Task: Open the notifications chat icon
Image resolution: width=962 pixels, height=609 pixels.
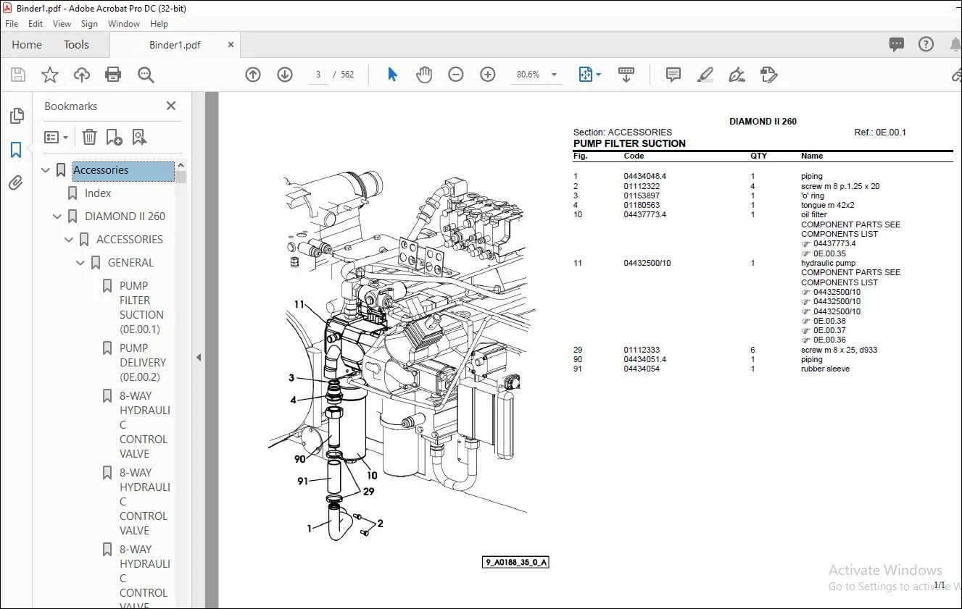Action: click(897, 45)
